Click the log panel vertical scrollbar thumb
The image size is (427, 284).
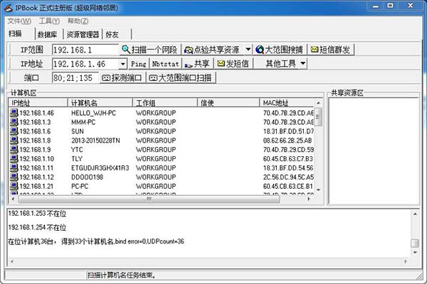[415, 243]
